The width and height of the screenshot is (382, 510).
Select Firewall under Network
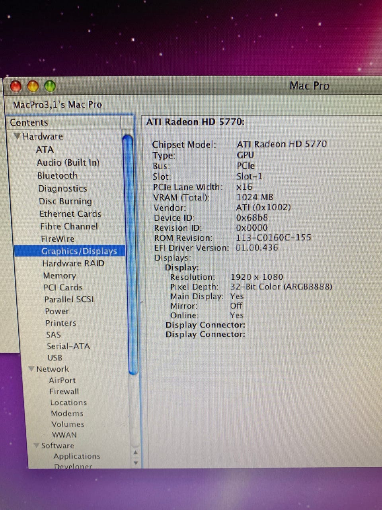point(64,392)
